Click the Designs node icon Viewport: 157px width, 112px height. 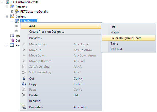pos(12,16)
